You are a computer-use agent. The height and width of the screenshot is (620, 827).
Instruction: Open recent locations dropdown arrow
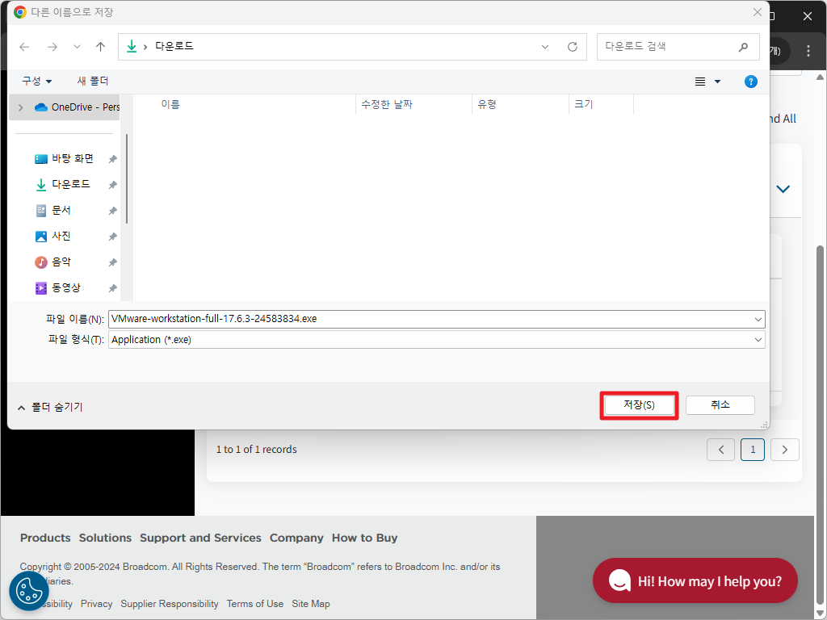tap(77, 47)
